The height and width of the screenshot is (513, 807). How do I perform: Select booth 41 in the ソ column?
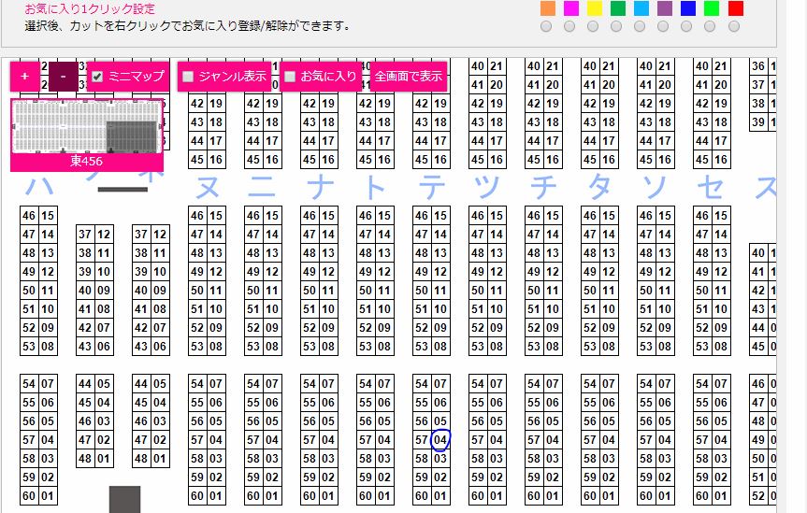[646, 84]
